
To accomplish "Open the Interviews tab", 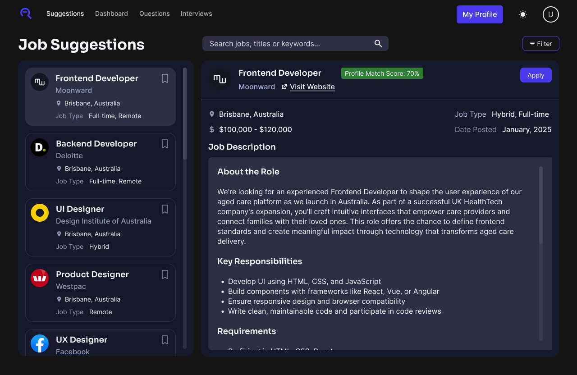I will 196,14.
